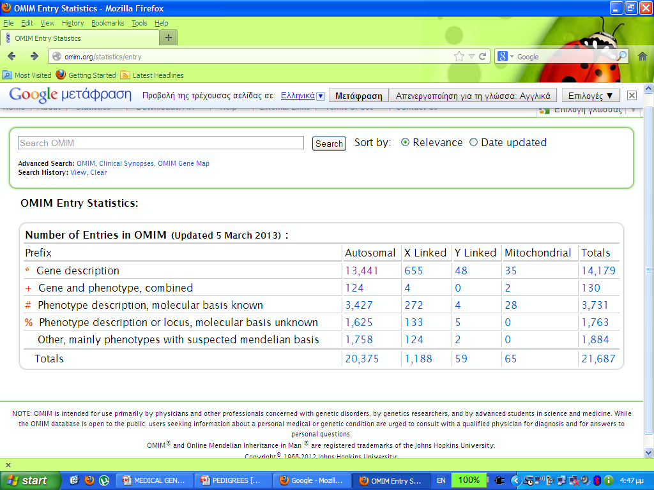This screenshot has height=490, width=654.
Task: Open the Edit menu
Action: click(x=27, y=23)
